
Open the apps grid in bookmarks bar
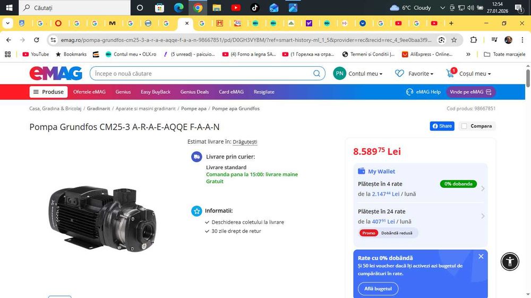[8, 54]
